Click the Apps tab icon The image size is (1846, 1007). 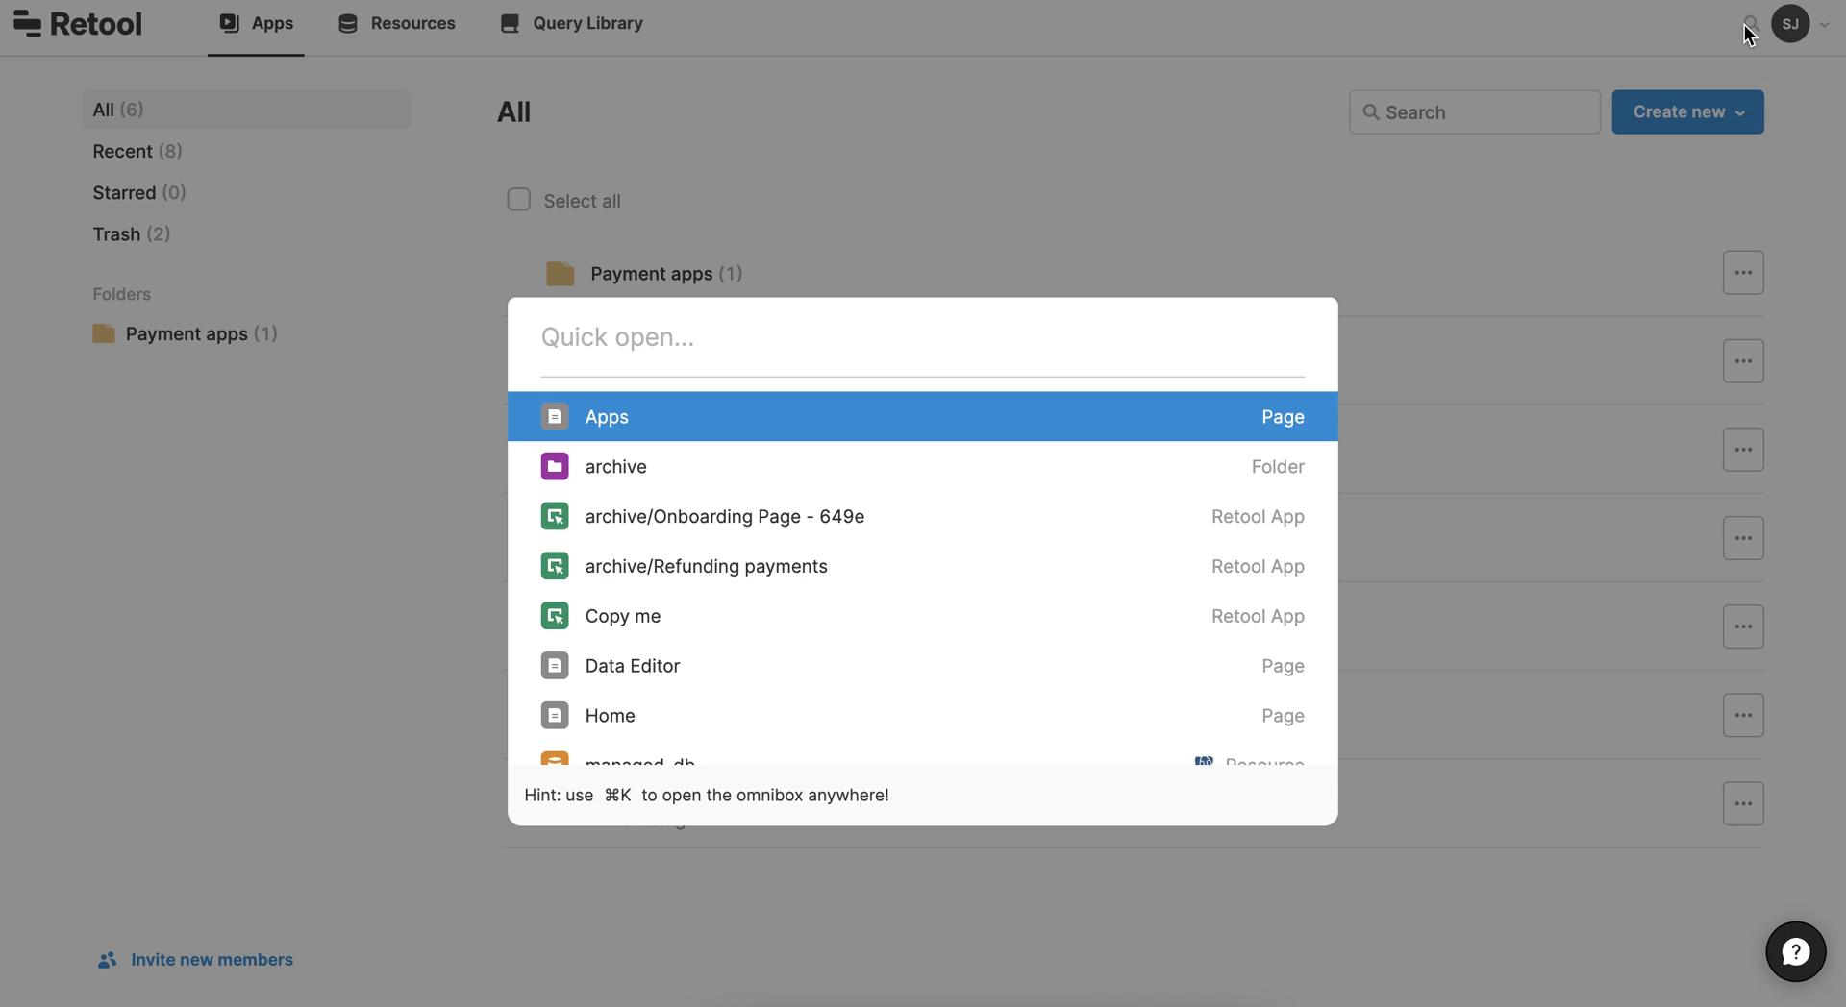[x=229, y=23]
